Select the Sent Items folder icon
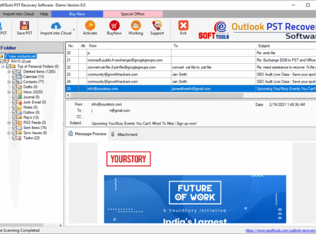316x234 pixels. coord(19,128)
